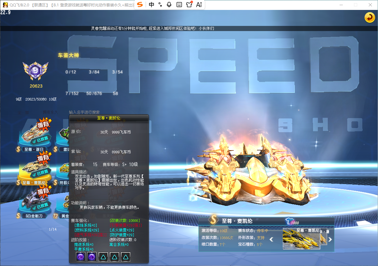Switch to the 拥有永久 filter tab

pyautogui.click(x=50, y=112)
